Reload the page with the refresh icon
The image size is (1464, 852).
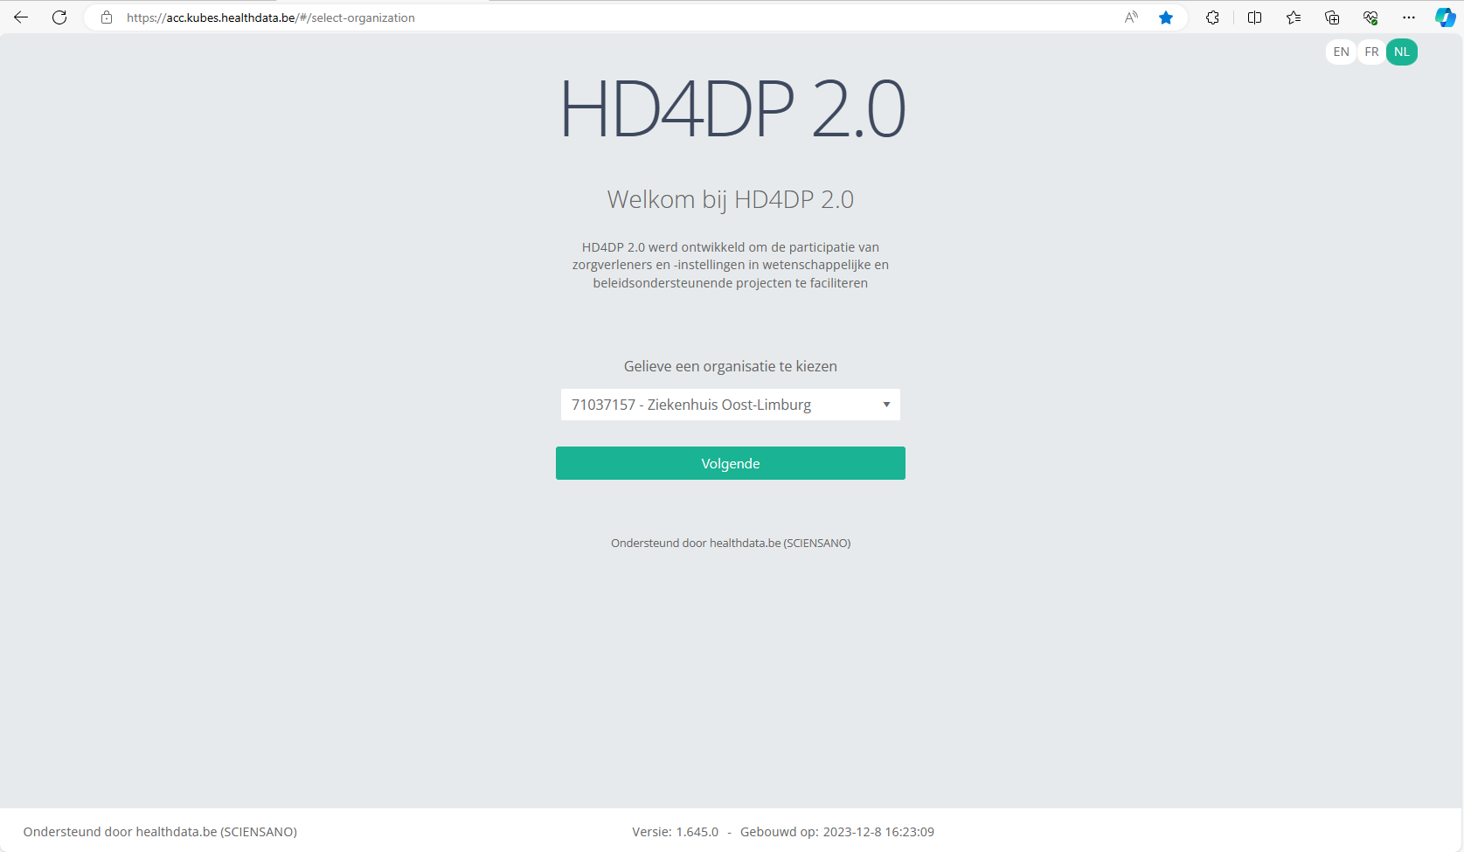point(59,17)
